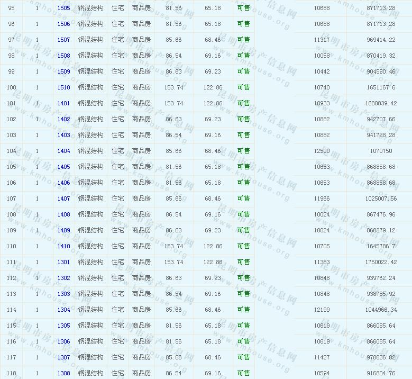The height and width of the screenshot is (379, 412).
Task: Open room 1406 link
Action: pyautogui.click(x=63, y=183)
